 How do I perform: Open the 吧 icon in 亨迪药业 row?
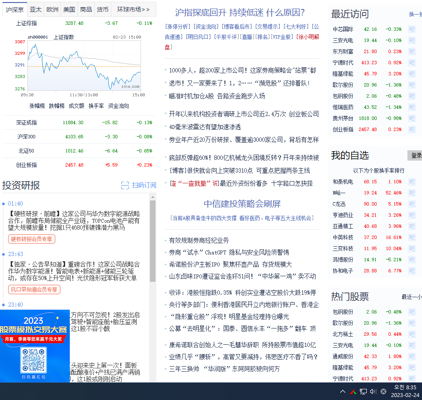[x=412, y=215]
